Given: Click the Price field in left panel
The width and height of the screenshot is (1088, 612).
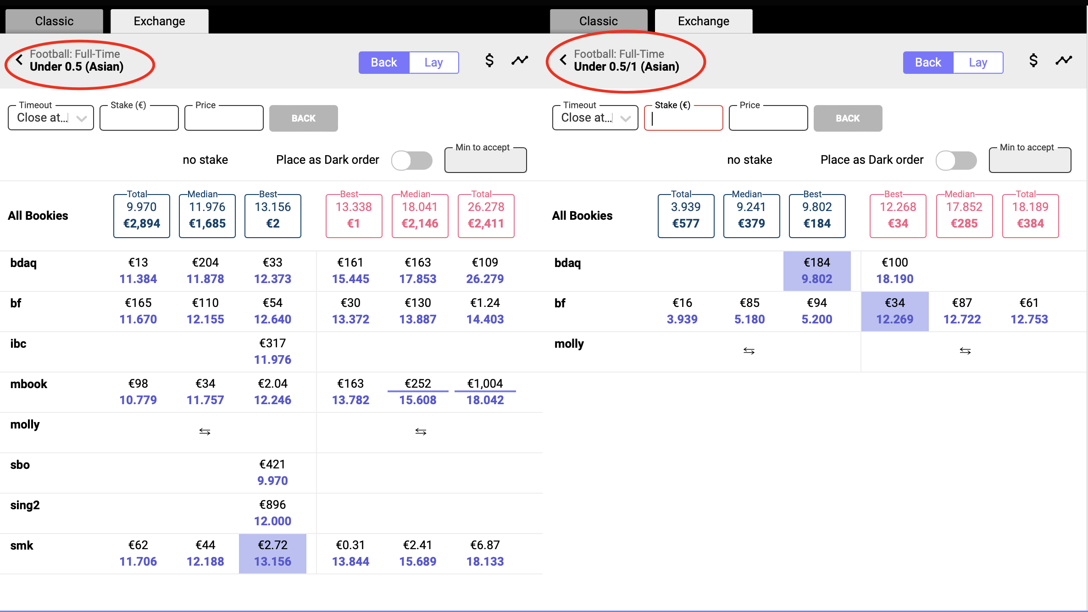Looking at the screenshot, I should click(x=224, y=118).
